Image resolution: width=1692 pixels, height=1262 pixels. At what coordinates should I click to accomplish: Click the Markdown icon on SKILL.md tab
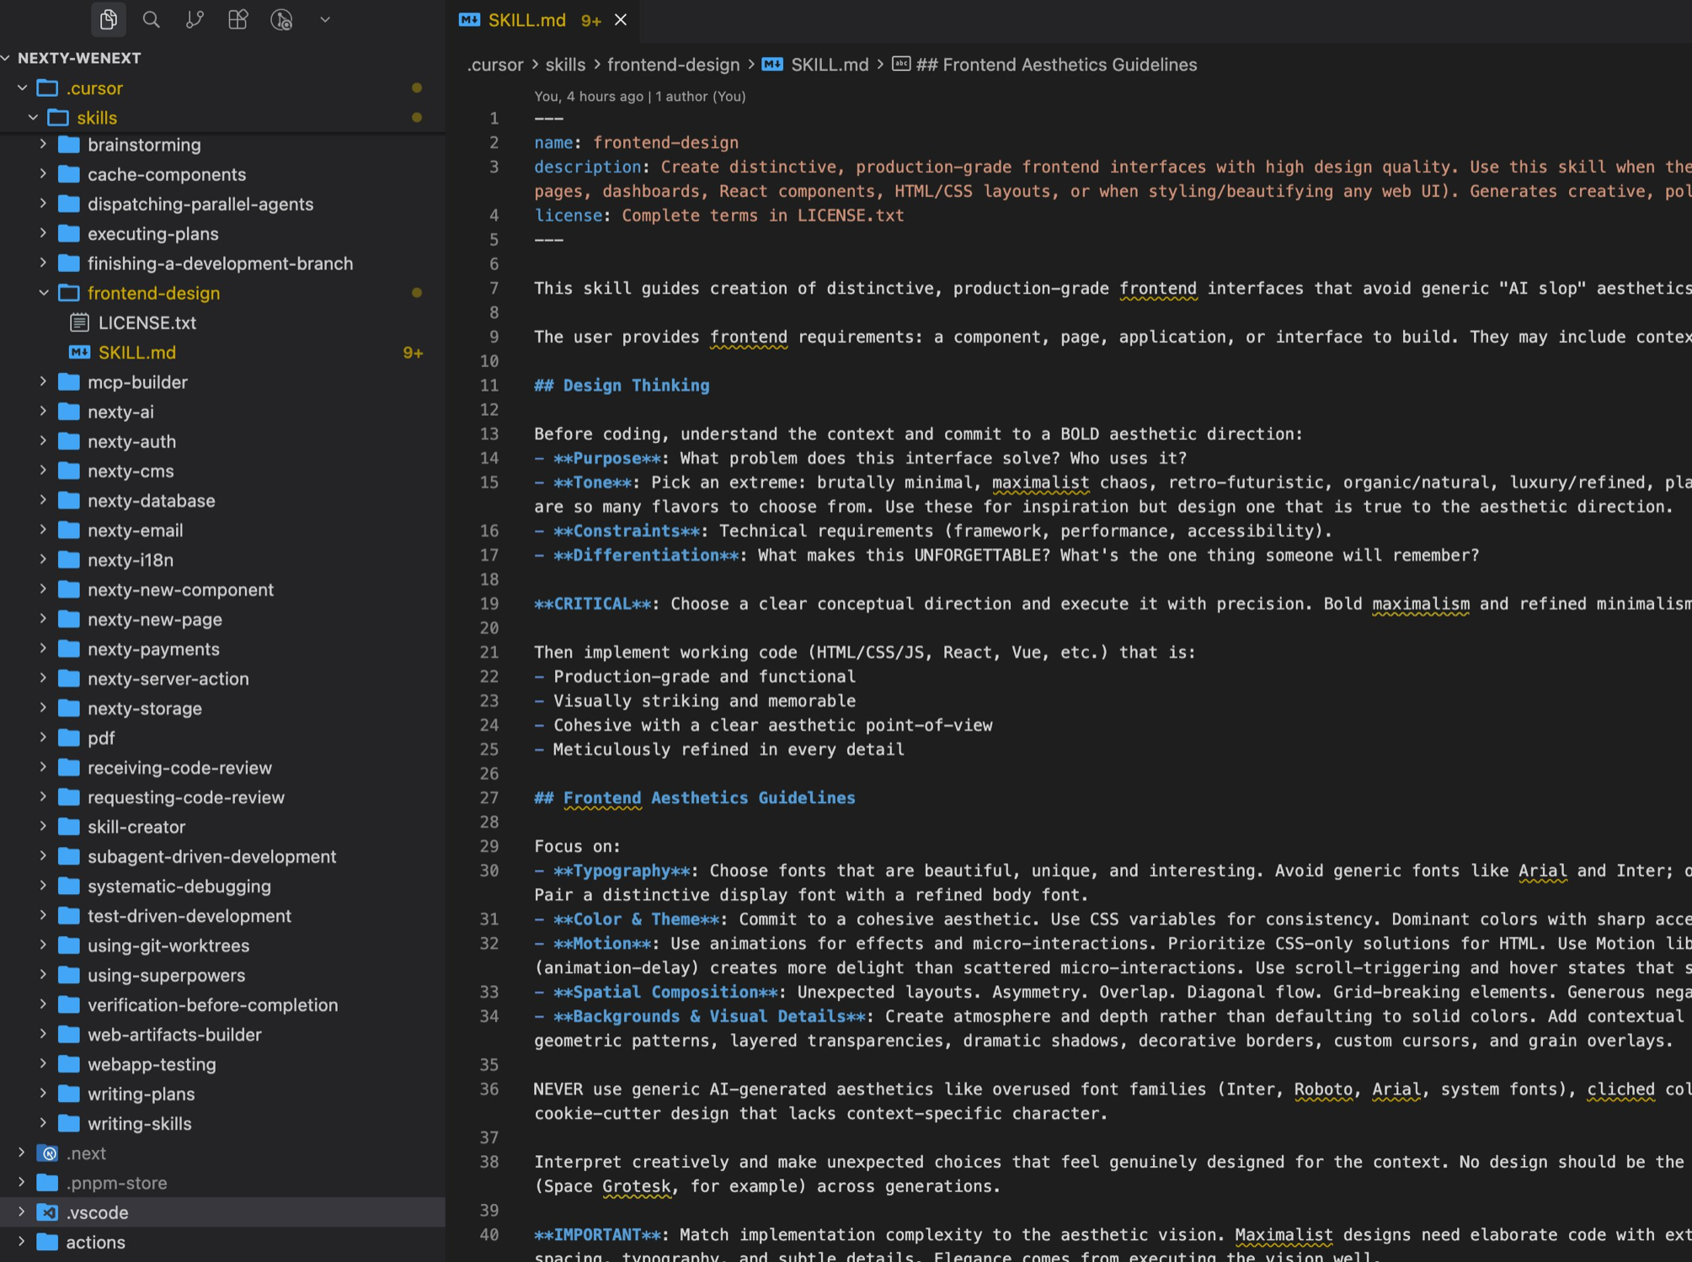[469, 20]
